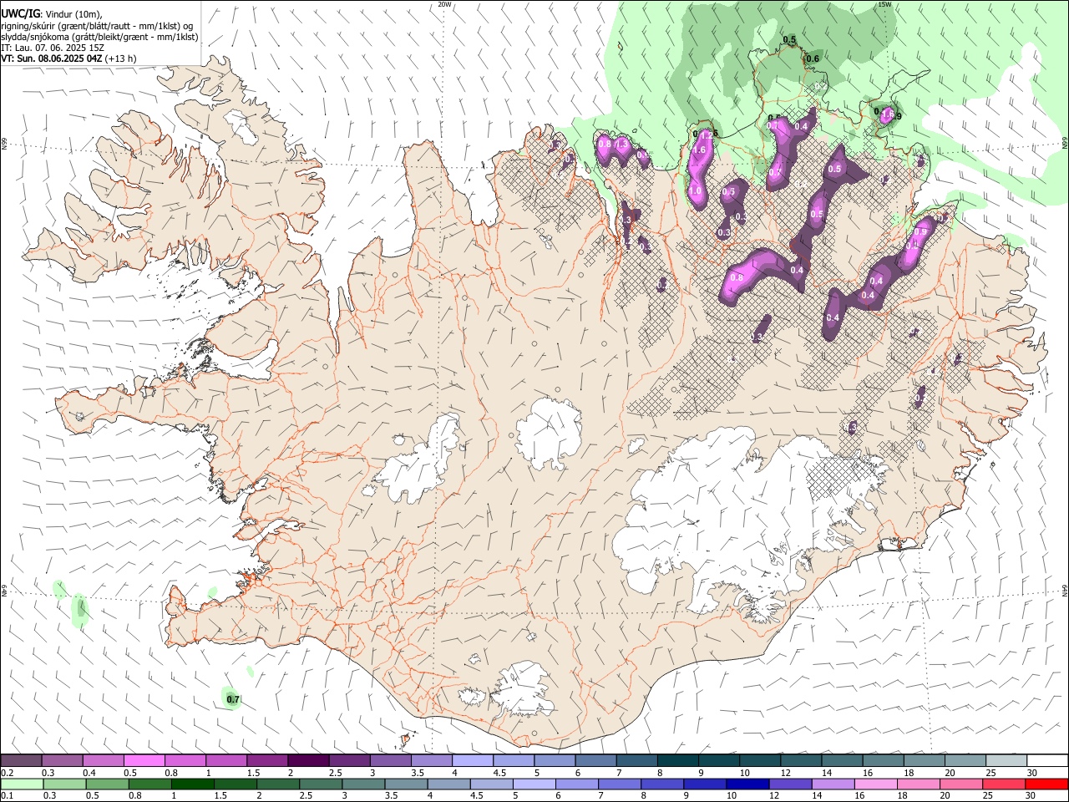
Task: Select the 'VT: Sun. 08.06.2025 04Z' valid time line
Action: coord(52,58)
